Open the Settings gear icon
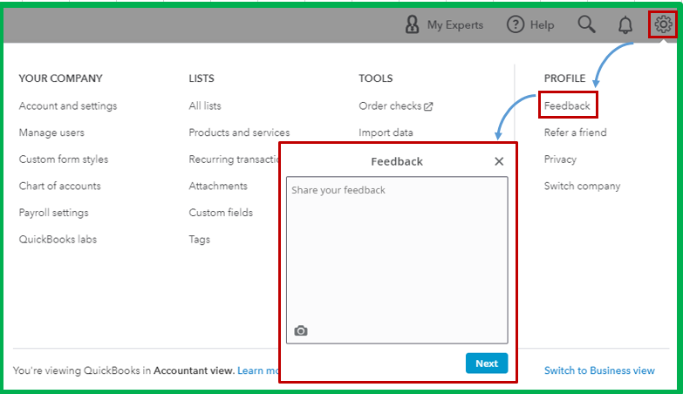683x394 pixels. tap(663, 24)
